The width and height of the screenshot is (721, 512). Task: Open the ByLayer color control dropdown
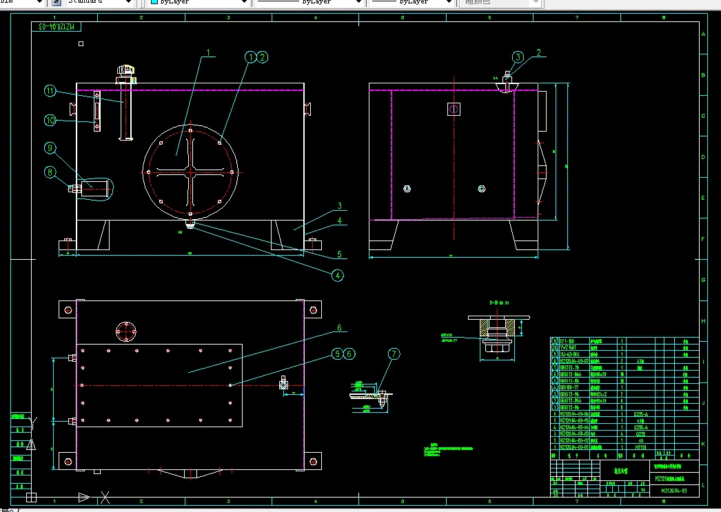pyautogui.click(x=245, y=2)
